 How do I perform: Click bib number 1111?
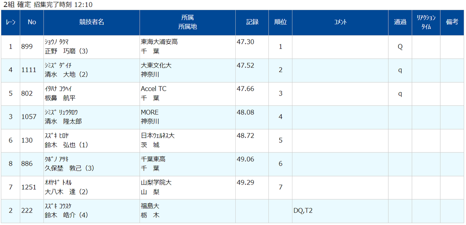pyautogui.click(x=29, y=70)
